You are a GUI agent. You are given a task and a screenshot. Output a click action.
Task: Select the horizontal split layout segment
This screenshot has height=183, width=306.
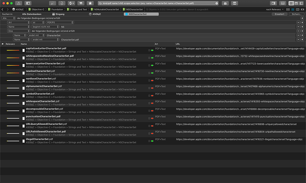pos(296,3)
